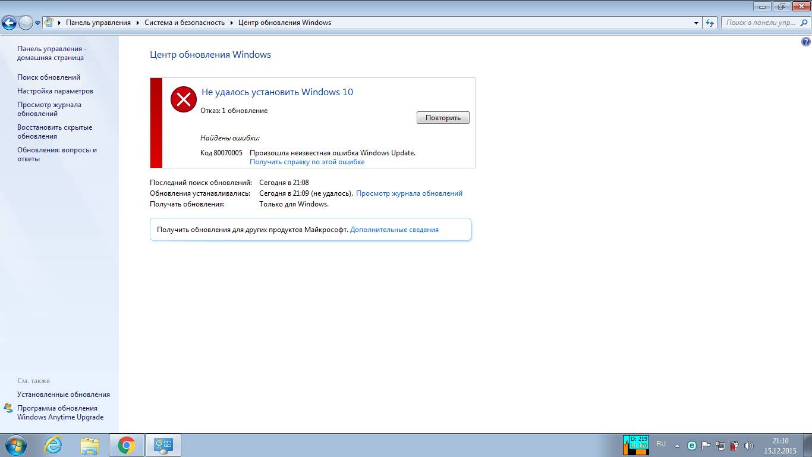Screen dimensions: 812x457
Task: Click the network speed meter gadget
Action: (x=635, y=445)
